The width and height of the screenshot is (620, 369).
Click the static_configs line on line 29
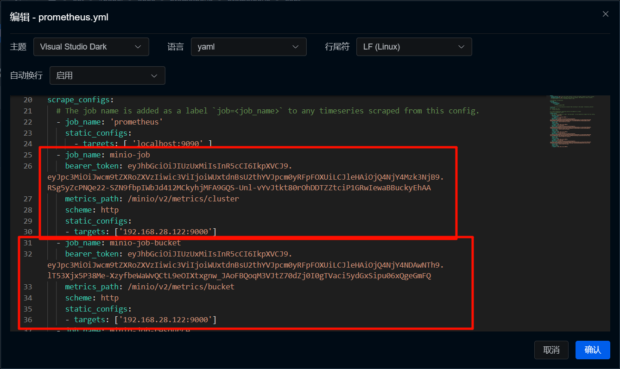[x=98, y=221]
